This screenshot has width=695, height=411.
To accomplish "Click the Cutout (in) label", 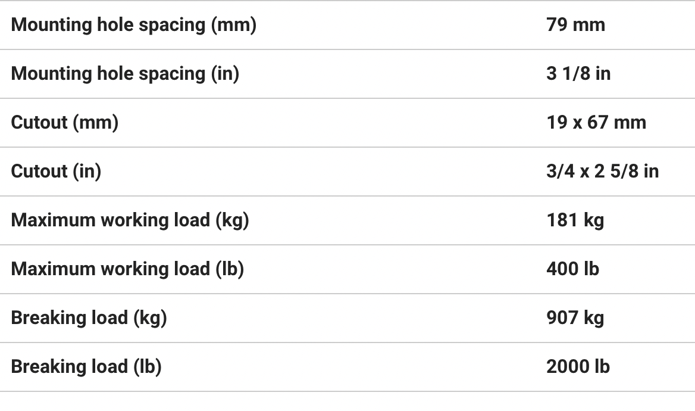I will (x=56, y=172).
